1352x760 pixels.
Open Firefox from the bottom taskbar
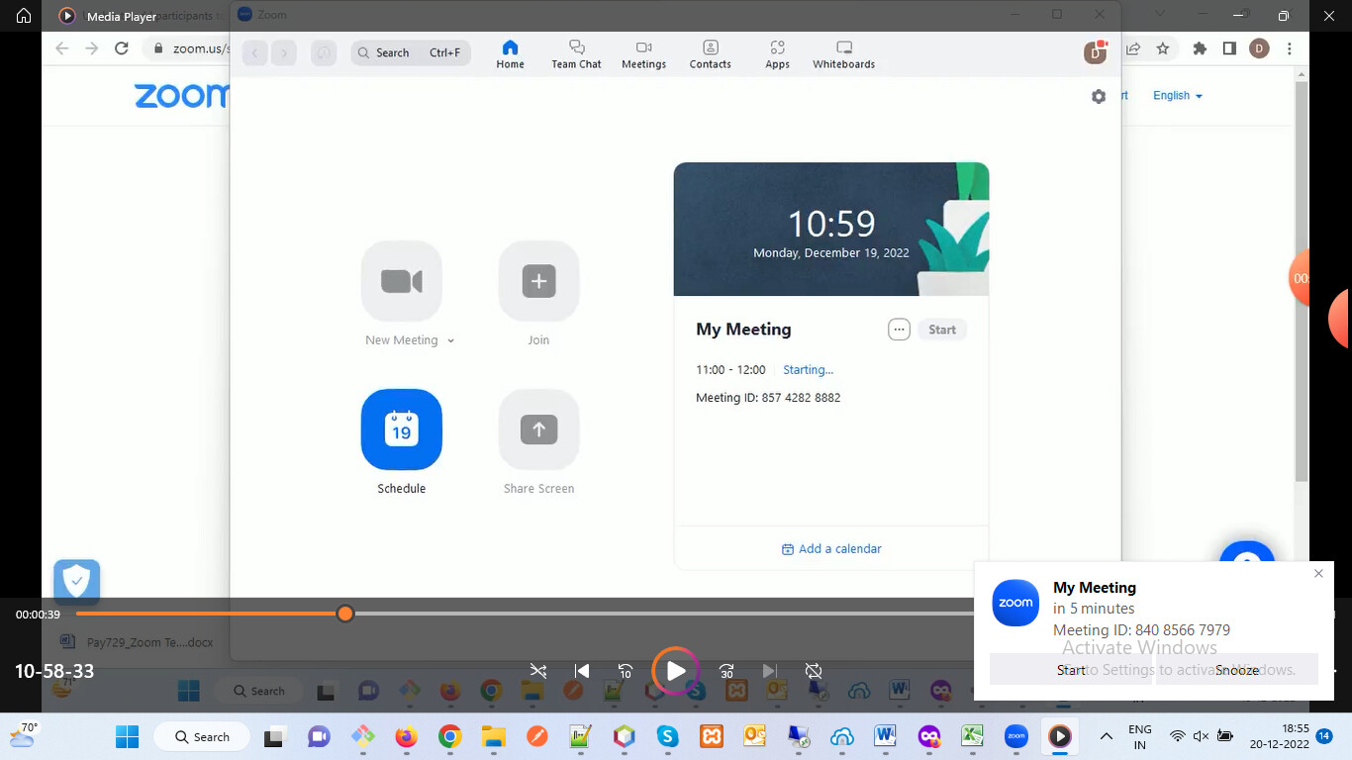(x=406, y=736)
